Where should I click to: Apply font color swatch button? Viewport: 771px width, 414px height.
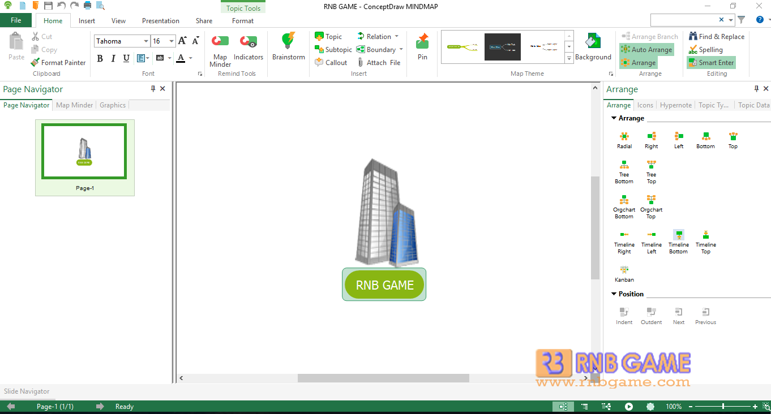pyautogui.click(x=181, y=58)
